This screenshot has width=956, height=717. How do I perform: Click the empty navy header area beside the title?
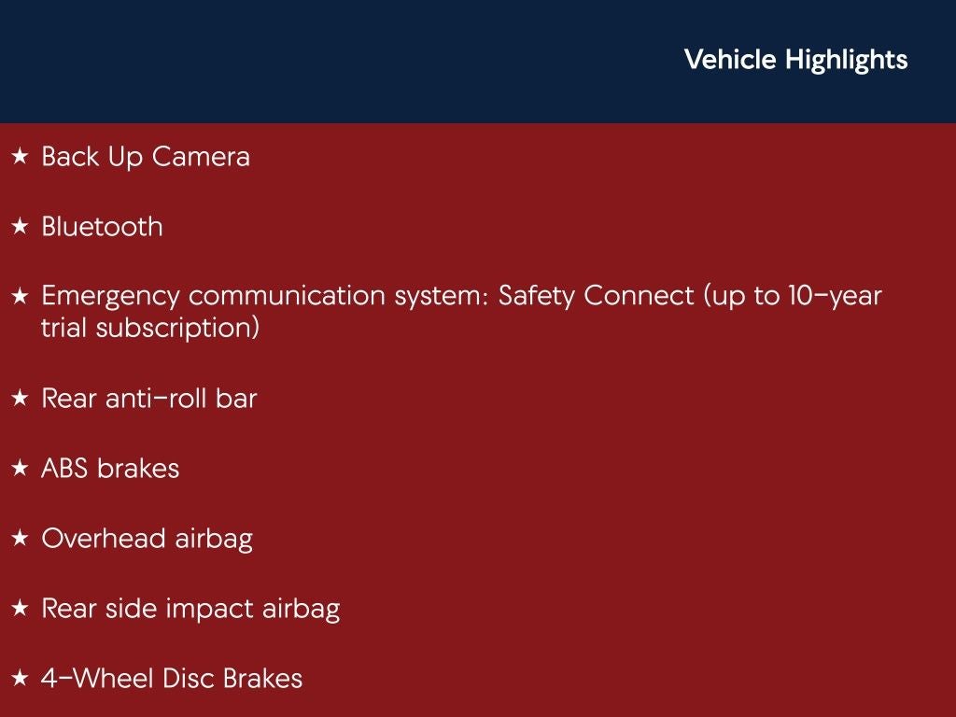(327, 60)
